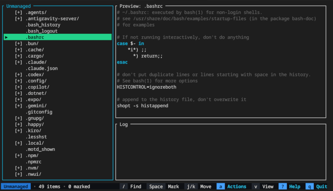Click the 'shopt -s histappend' line
The width and height of the screenshot is (333, 191).
(142, 106)
